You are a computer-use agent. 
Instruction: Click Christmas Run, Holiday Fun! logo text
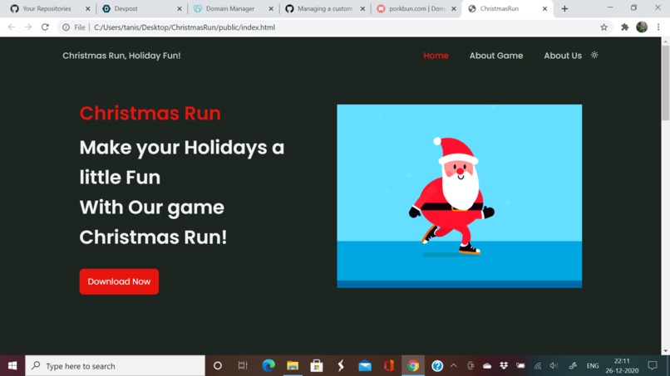121,56
